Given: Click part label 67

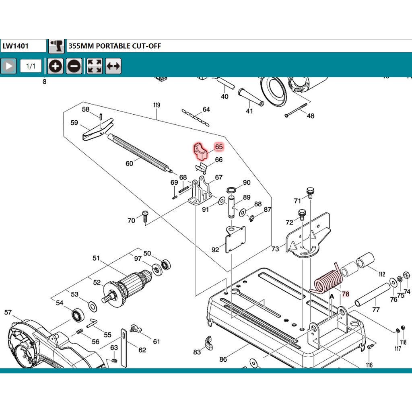Looking at the screenshot, I should 218,177.
